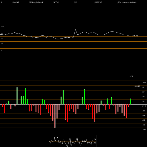Click the (5,5 parameter text in header

click(76, 2)
